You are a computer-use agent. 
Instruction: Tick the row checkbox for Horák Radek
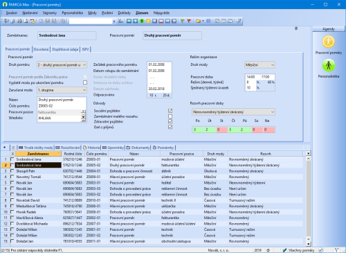[x=12, y=212]
